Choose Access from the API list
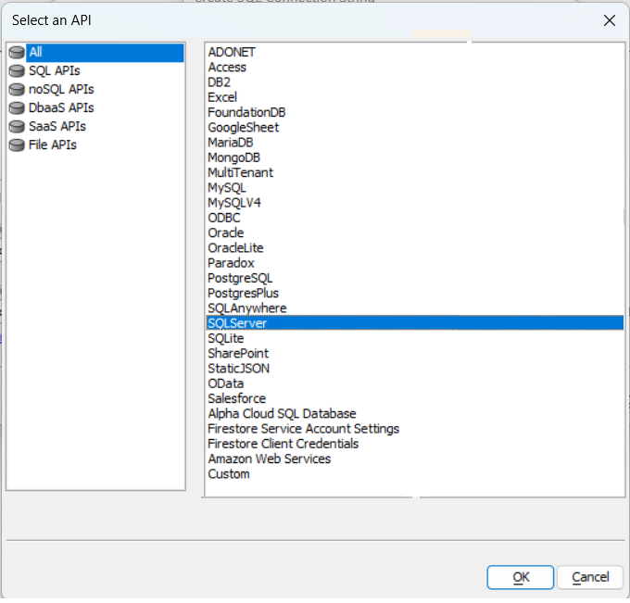This screenshot has height=603, width=630. coord(227,68)
